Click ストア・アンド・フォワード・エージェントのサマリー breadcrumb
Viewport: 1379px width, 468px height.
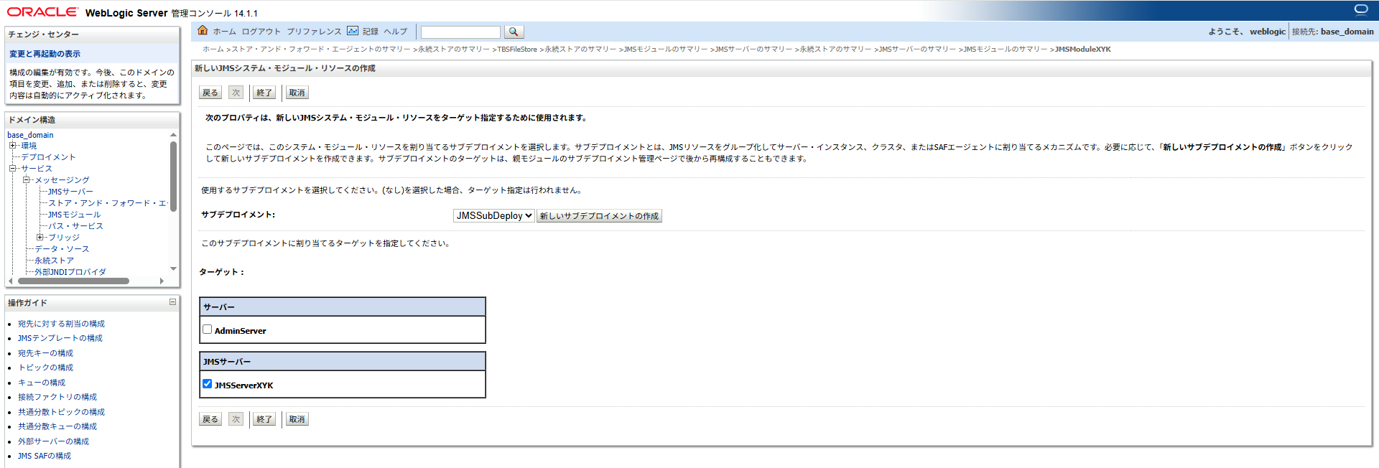[320, 50]
